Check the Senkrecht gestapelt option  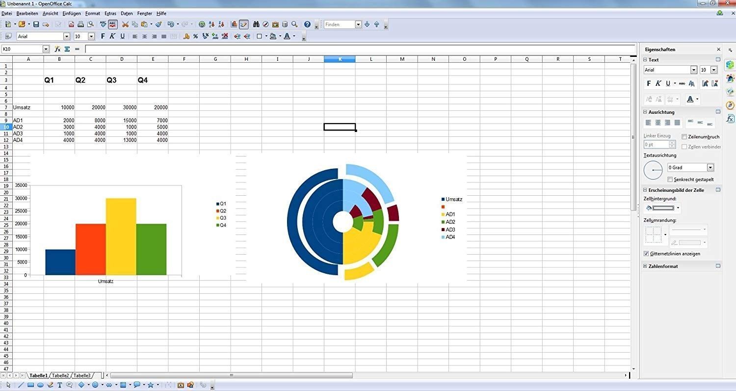(670, 180)
